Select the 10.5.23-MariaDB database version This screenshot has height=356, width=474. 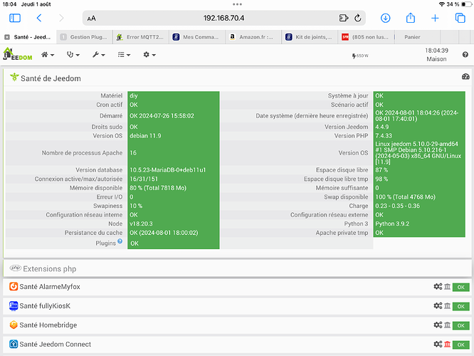tap(167, 170)
